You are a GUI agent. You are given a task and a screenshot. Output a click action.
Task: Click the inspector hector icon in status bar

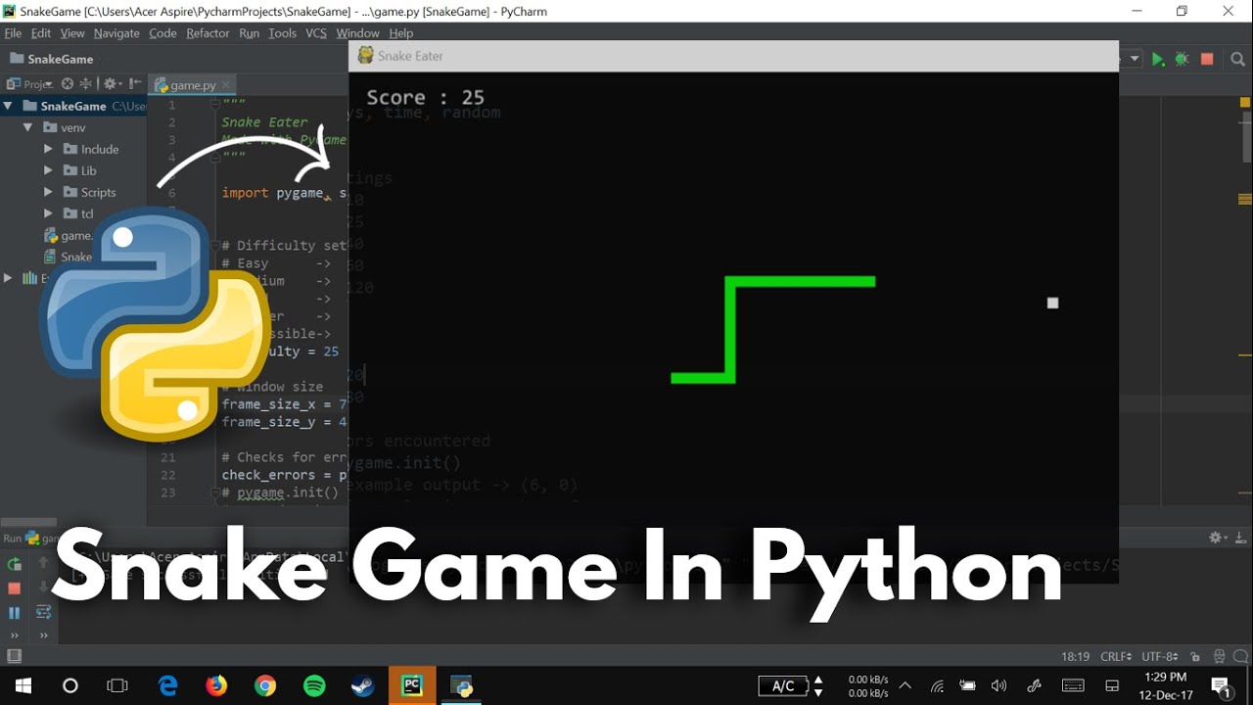[x=1219, y=657]
